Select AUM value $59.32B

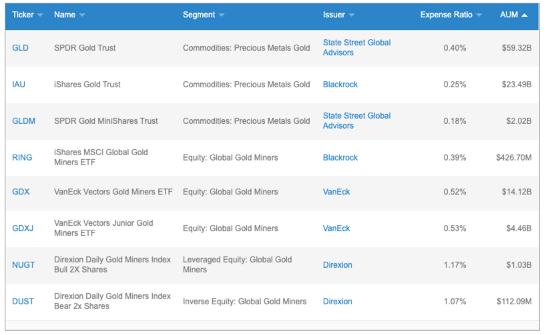coord(517,48)
